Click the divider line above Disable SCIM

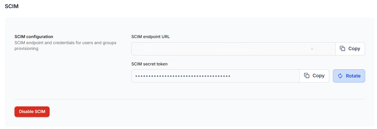coord(190,99)
